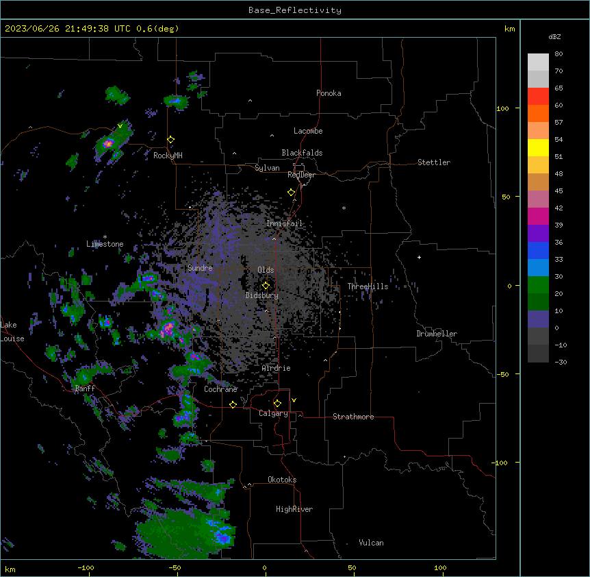
Task: Click the large green echo southwest of HighRiver
Action: 184,535
